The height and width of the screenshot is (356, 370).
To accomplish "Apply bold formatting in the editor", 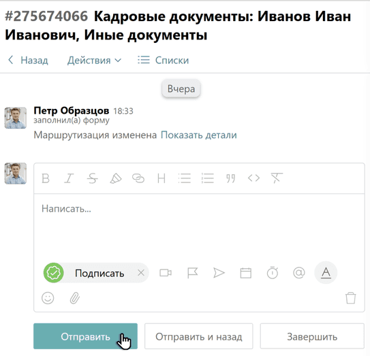I will (x=46, y=178).
